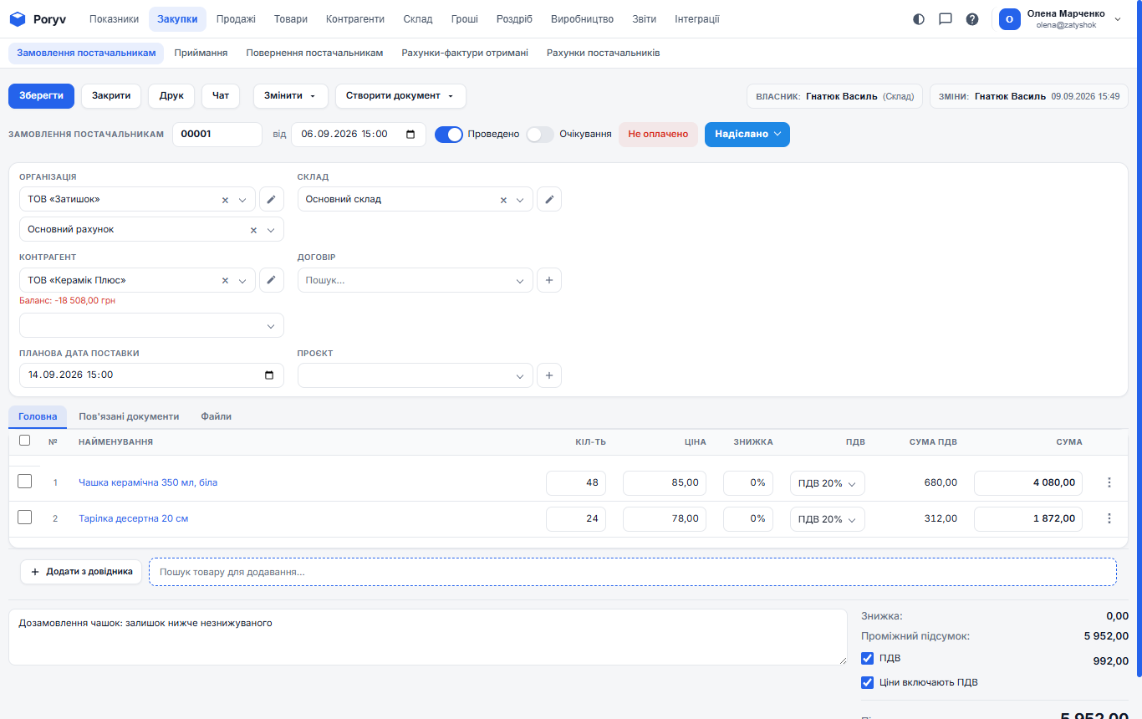Screen dimensions: 1142x719
Task: Switch to Пов'язані документи tab
Action: 129,416
